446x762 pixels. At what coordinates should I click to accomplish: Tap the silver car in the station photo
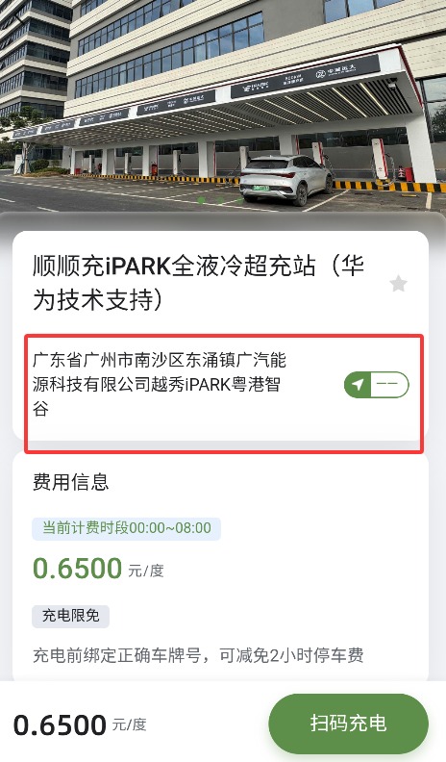[285, 180]
